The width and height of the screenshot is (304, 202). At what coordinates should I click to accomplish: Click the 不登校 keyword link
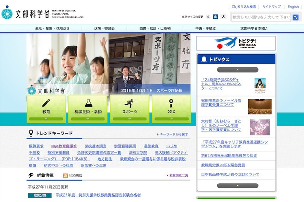[34, 153]
